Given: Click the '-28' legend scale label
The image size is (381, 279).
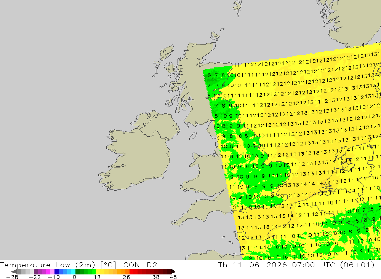Looking at the screenshot, I should 12,277.
